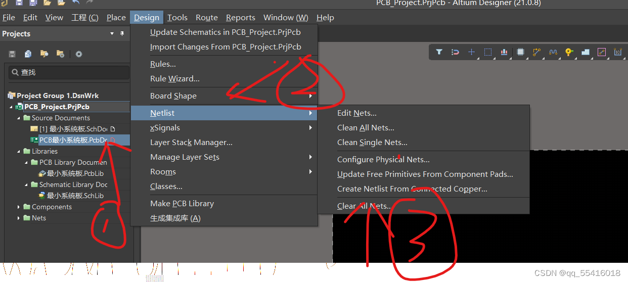Select the interactive length tuning tool

click(x=553, y=52)
